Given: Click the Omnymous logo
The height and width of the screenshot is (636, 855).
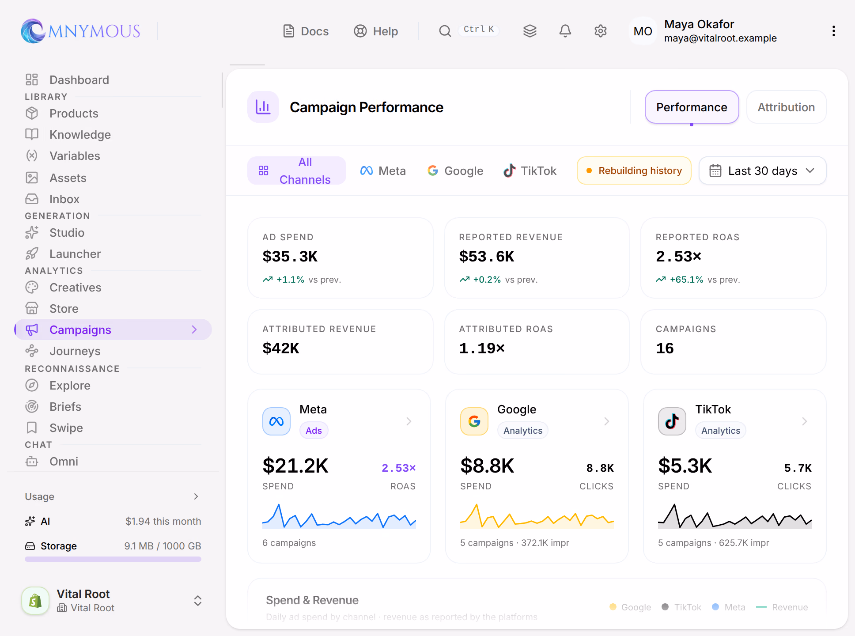Looking at the screenshot, I should 80,31.
